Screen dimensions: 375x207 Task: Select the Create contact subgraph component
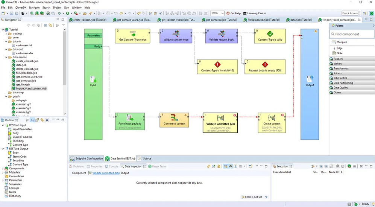pos(272,123)
